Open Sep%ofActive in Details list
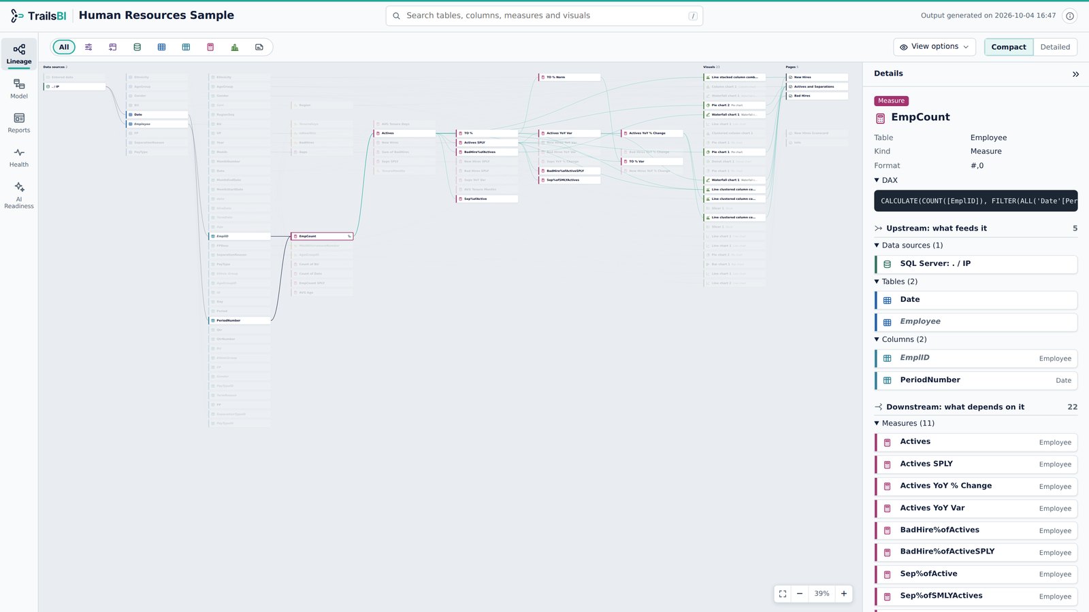Viewport: 1089px width, 612px height. (x=976, y=574)
